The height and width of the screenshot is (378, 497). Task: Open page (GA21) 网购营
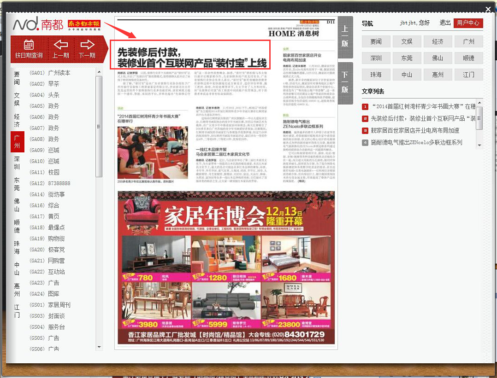[x=47, y=261]
